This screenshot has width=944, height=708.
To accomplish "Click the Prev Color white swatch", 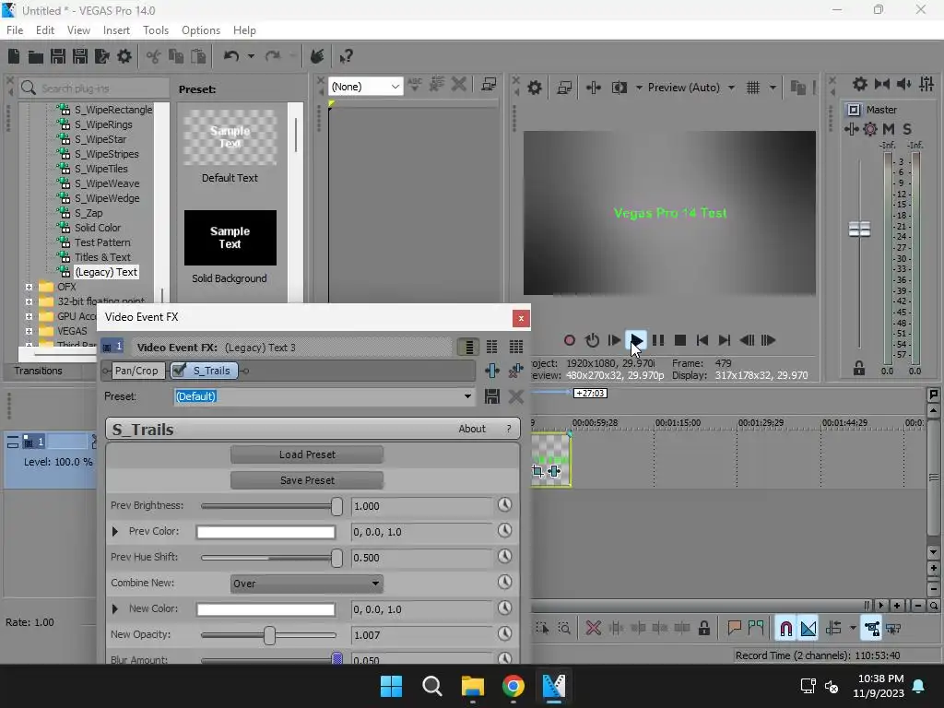I will click(265, 532).
